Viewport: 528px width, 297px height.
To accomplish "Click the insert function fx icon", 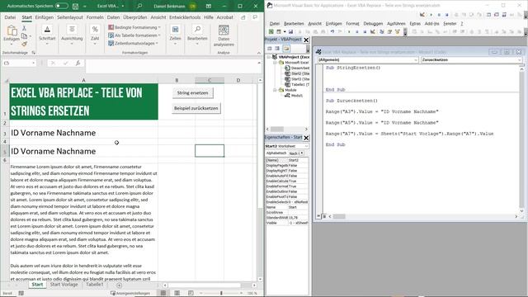I will point(78,63).
